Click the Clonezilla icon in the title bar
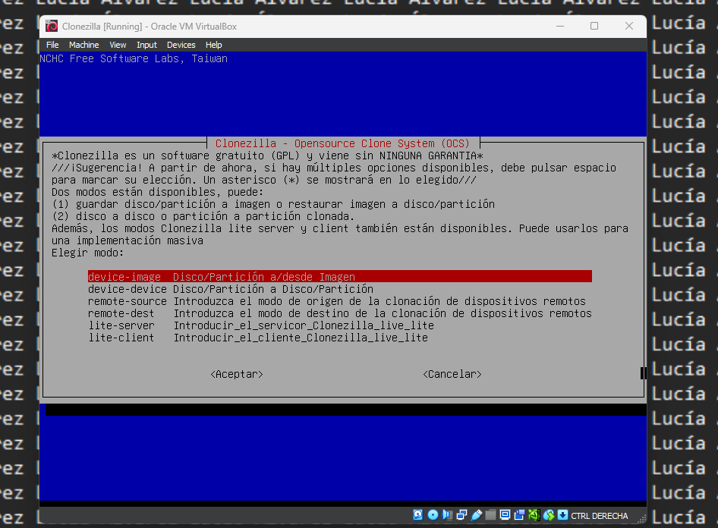 (x=50, y=27)
